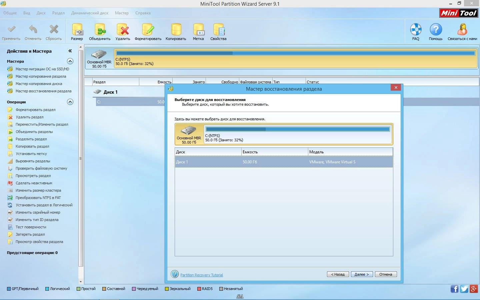
Task: Click sidebar scrollbar down arrow
Action: (80, 282)
